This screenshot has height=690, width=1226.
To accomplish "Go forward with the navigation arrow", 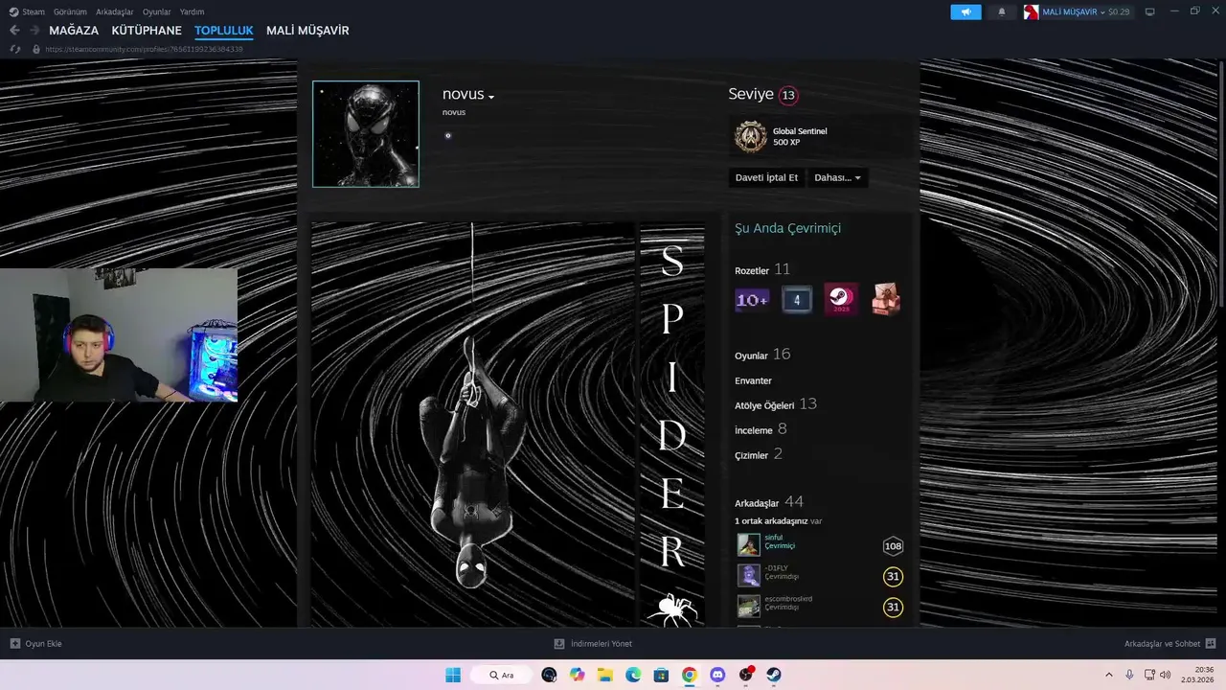I will 34,31.
